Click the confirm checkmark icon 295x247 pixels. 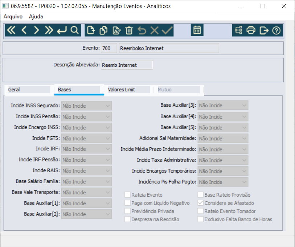(167, 30)
